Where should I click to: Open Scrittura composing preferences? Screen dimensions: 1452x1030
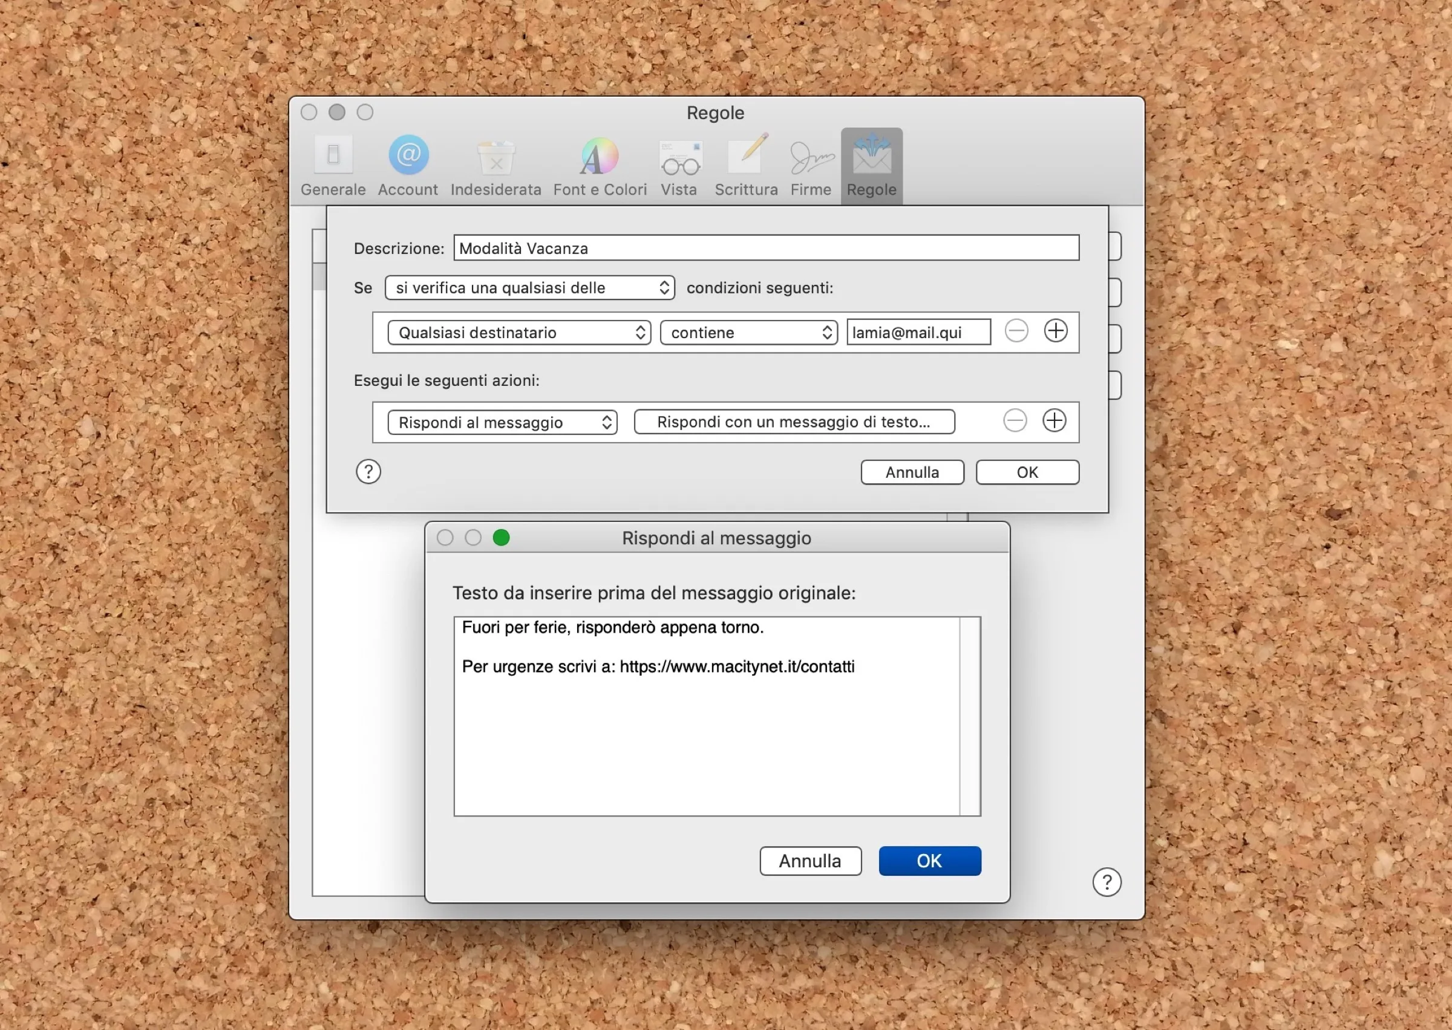(x=746, y=166)
